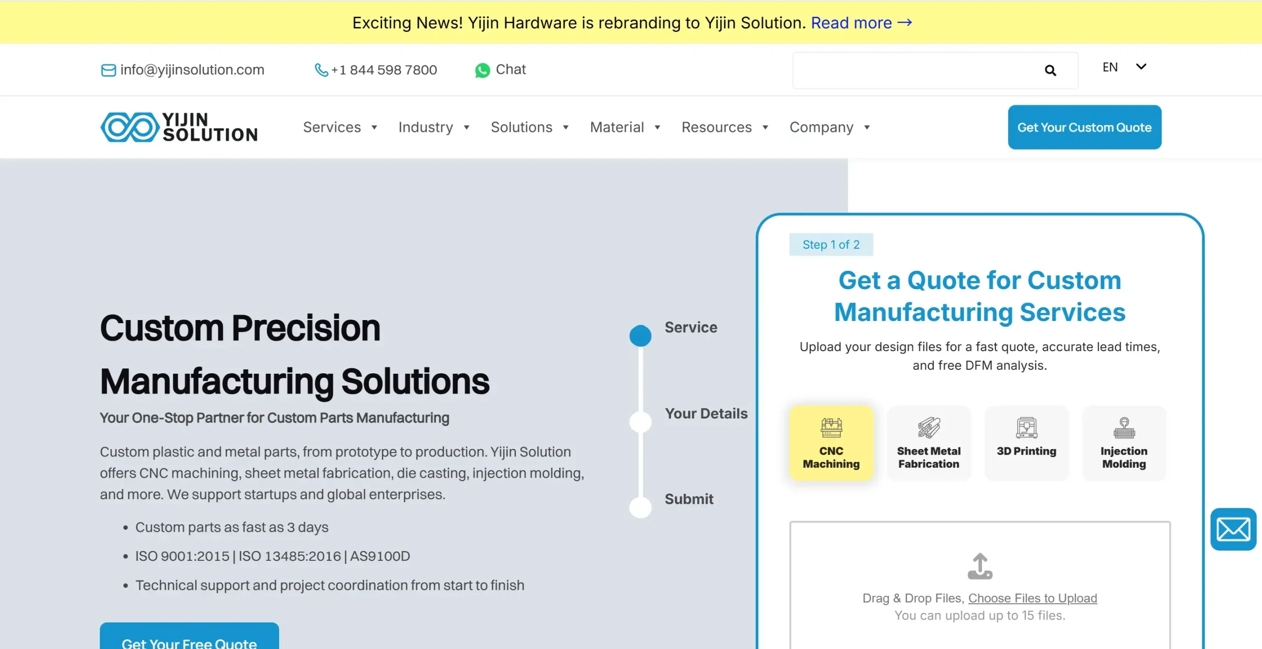The image size is (1262, 649).
Task: Expand the Material menu arrow
Action: tap(657, 128)
